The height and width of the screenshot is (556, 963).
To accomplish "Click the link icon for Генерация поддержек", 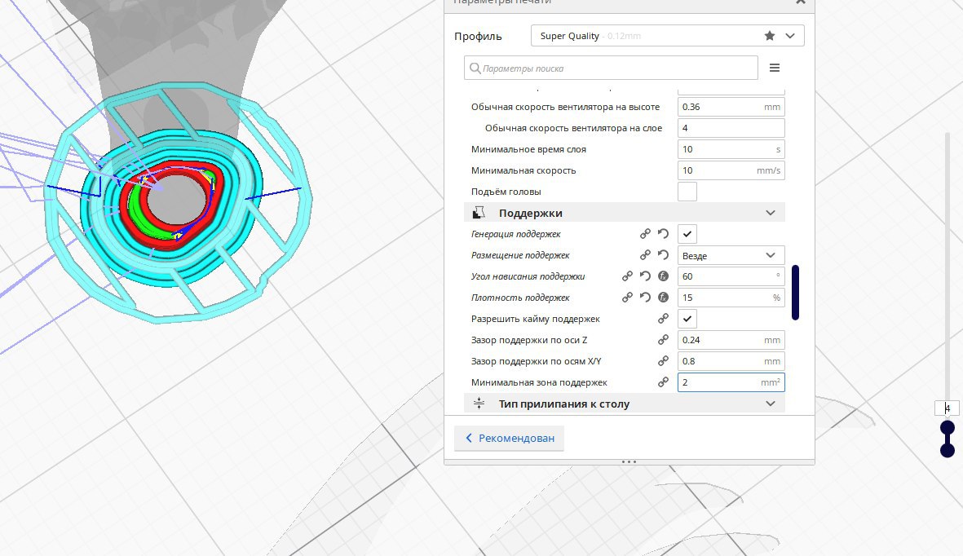I will [x=645, y=233].
